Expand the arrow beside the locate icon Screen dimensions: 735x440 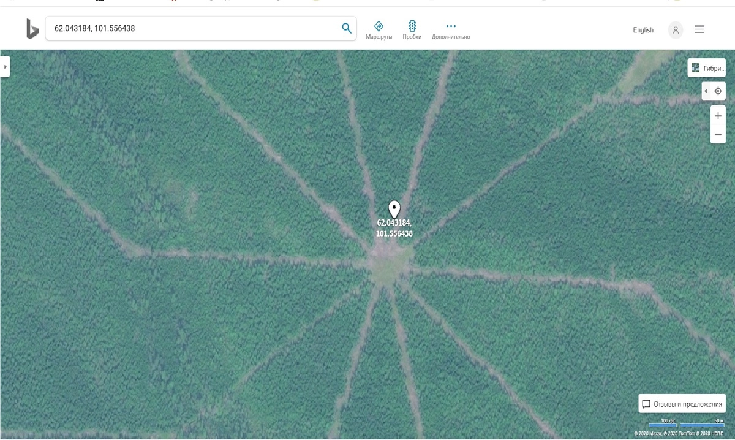pyautogui.click(x=706, y=91)
